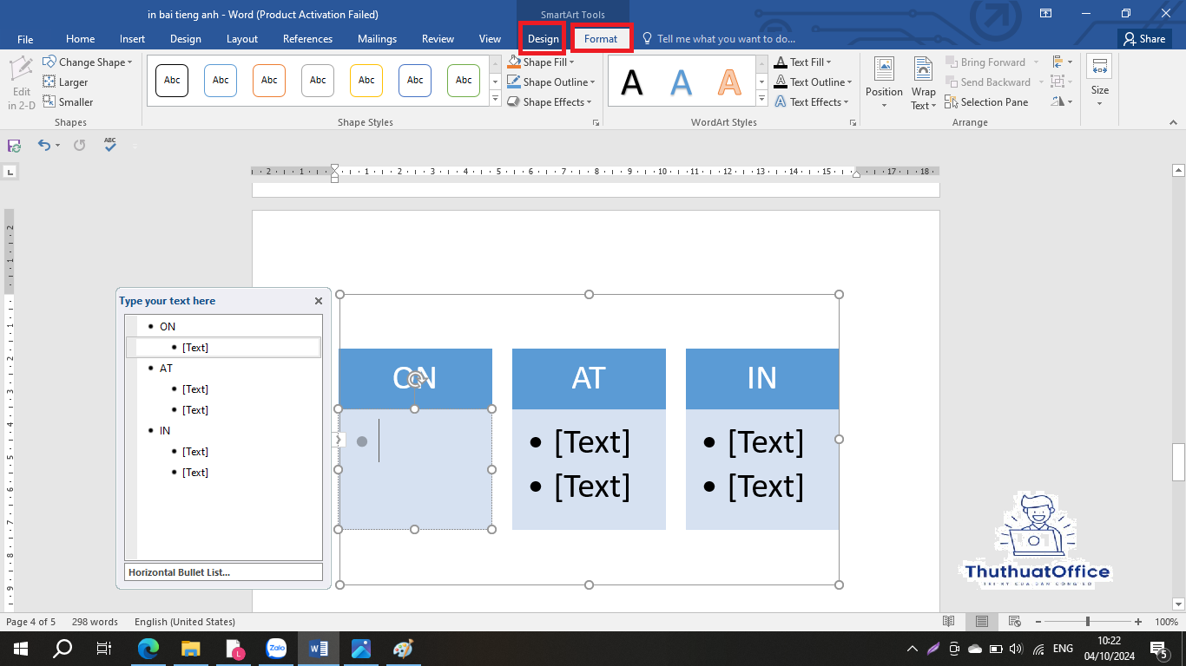This screenshot has height=666, width=1186.
Task: Select the ON entry in text pane
Action: [x=168, y=327]
